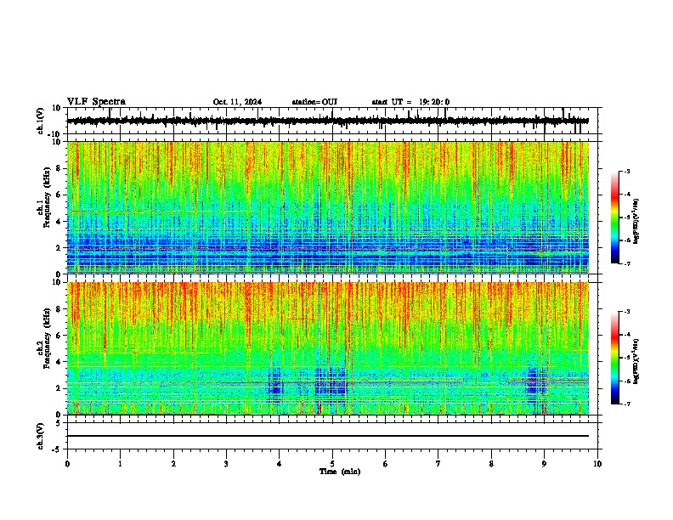673x520 pixels.
Task: Click time axis tick label "6"
Action: (x=385, y=464)
